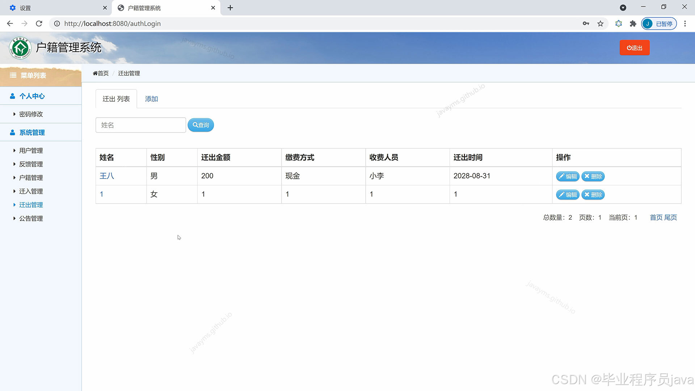
Task: Click the tab search dropdown arrow
Action: pos(623,8)
